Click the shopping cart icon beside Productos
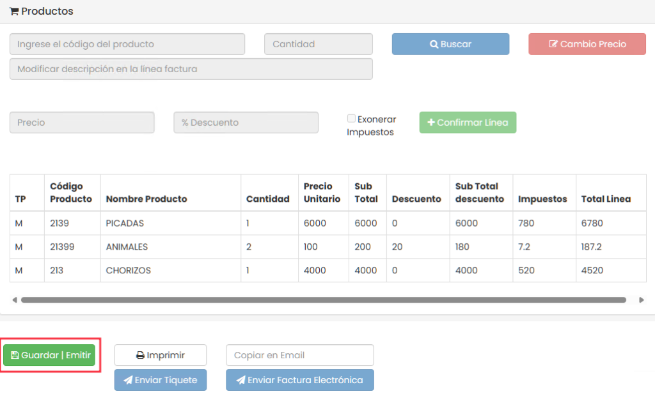Image resolution: width=655 pixels, height=394 pixels. click(13, 11)
